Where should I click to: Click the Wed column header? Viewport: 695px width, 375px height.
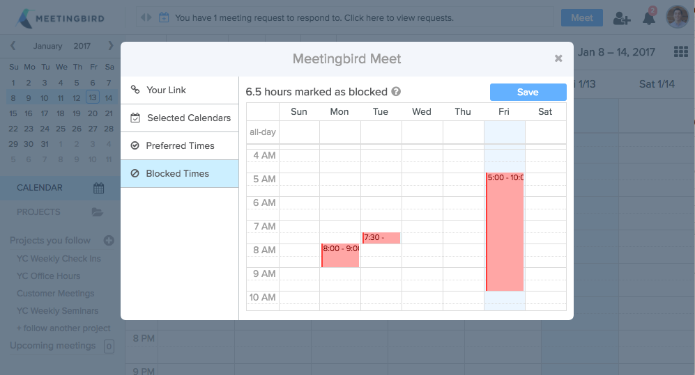[x=422, y=111]
